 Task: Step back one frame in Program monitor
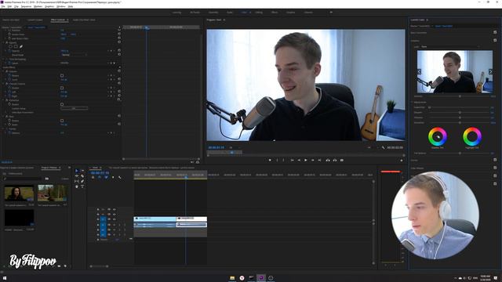[299, 160]
